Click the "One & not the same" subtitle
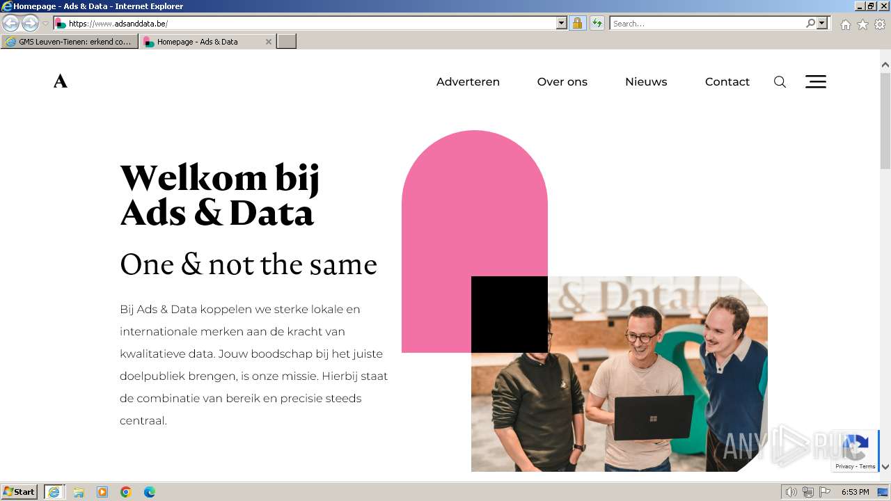 249,264
